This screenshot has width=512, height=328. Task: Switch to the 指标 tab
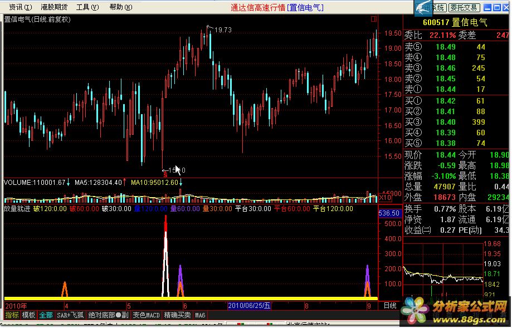pos(12,315)
